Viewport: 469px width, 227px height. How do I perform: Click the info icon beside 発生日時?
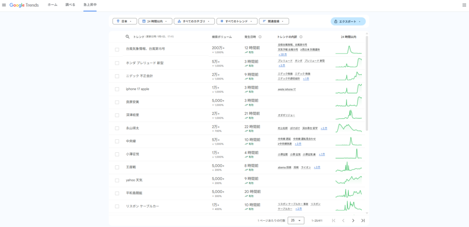[x=260, y=37]
